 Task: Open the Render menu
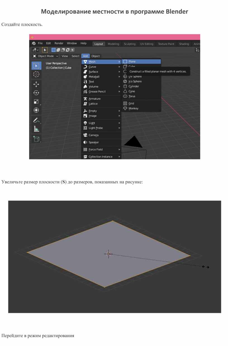pos(59,43)
